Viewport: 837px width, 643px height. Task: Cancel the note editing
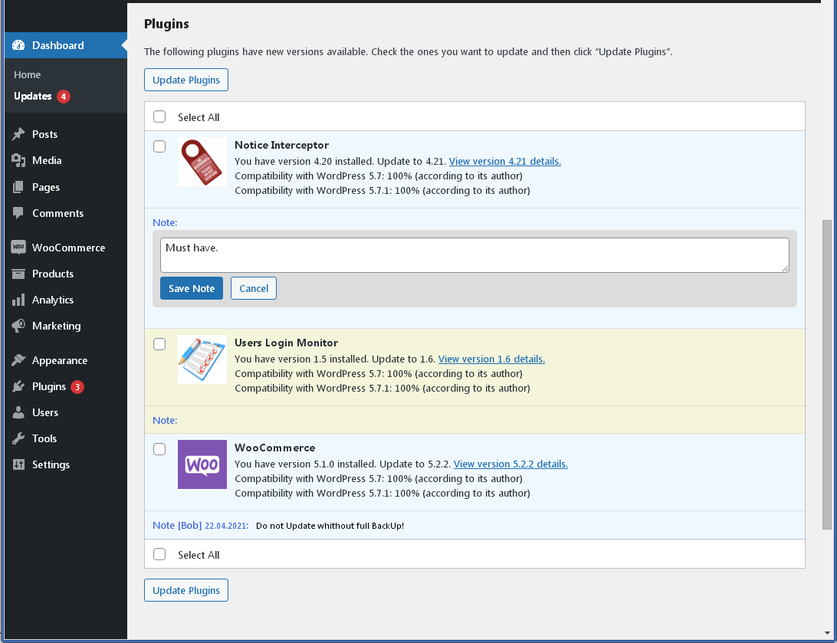tap(254, 288)
